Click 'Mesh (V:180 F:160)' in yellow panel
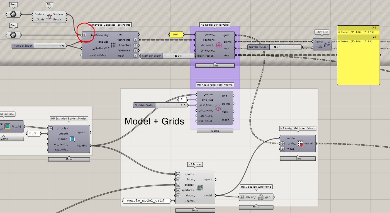The width and height of the screenshot is (390, 213). click(357, 32)
